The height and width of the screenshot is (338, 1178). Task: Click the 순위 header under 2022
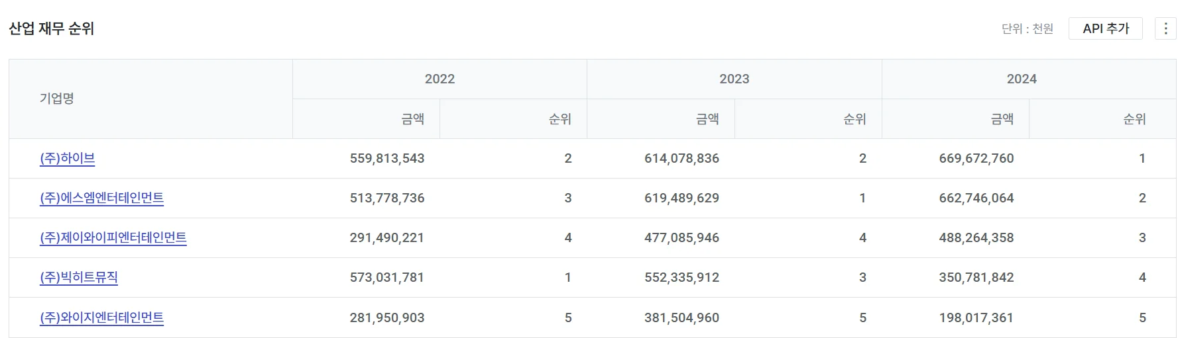pyautogui.click(x=560, y=119)
